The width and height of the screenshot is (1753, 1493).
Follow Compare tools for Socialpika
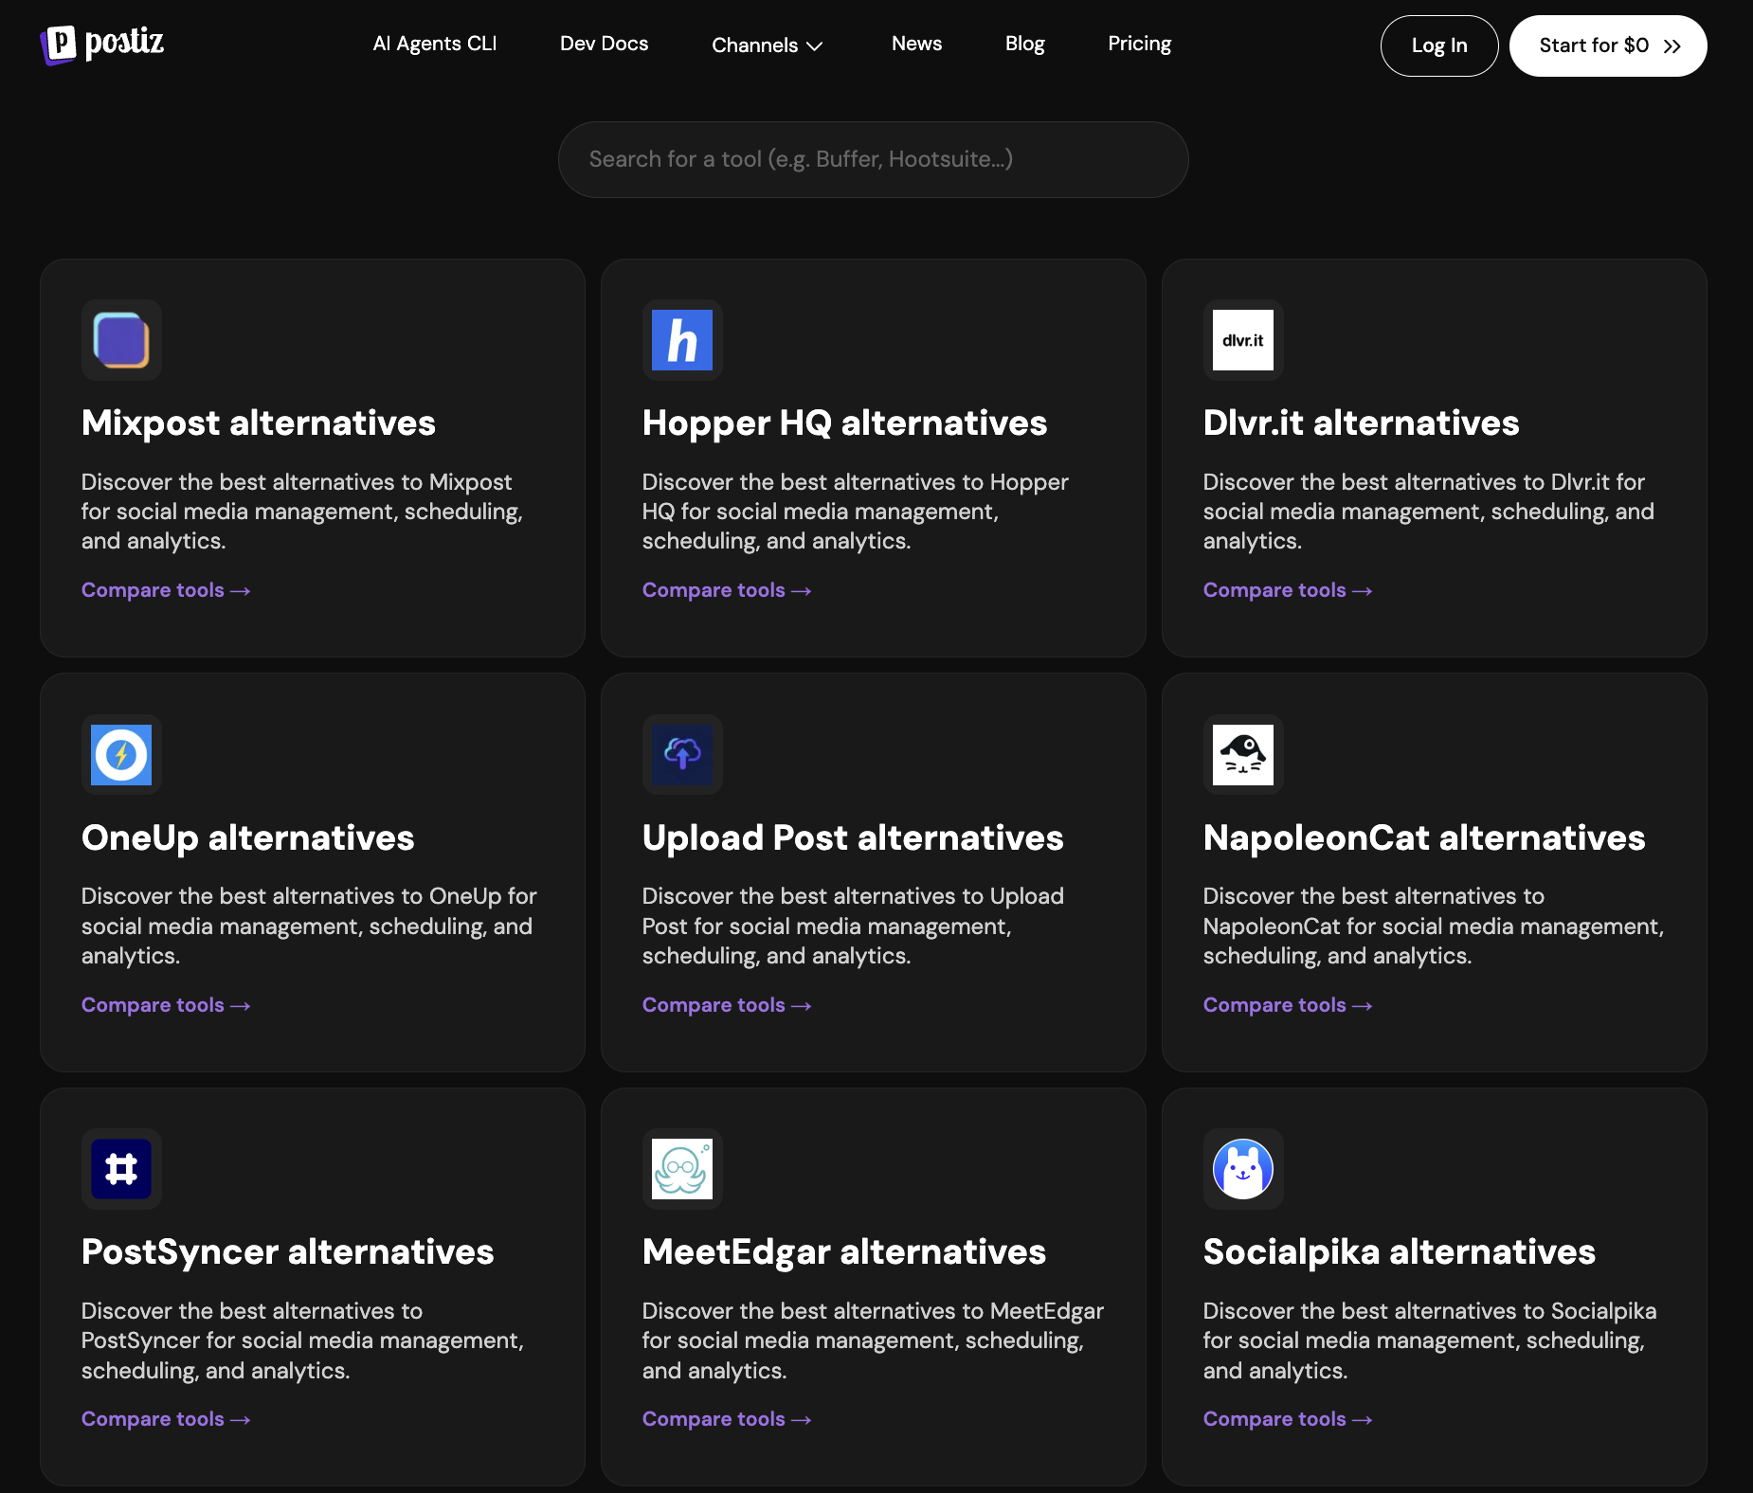(x=1288, y=1419)
